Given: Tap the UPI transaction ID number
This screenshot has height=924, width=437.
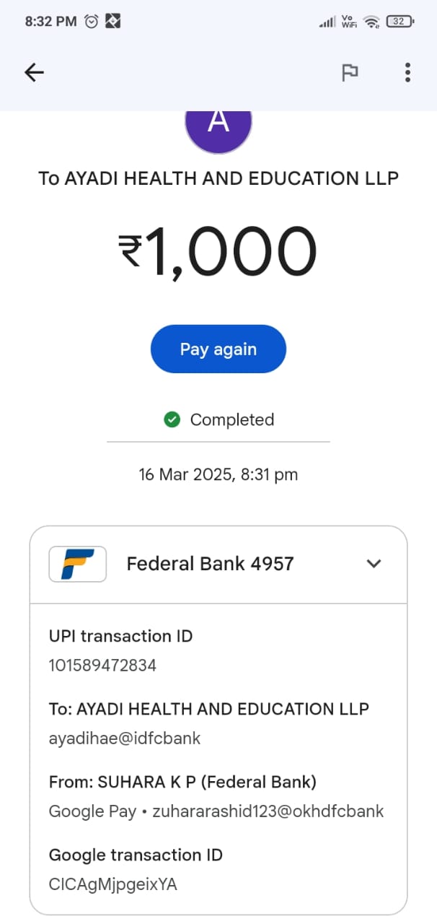Looking at the screenshot, I should pos(102,665).
